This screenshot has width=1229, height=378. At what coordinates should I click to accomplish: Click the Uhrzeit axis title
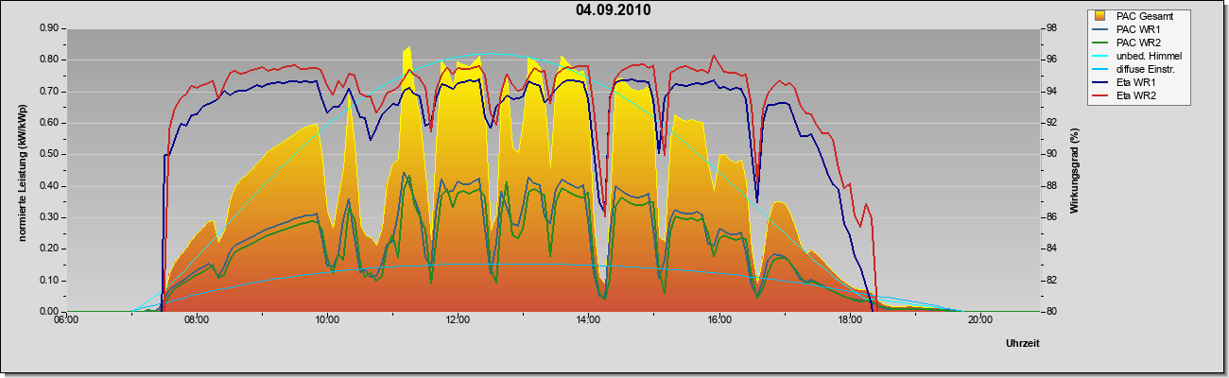[1023, 343]
